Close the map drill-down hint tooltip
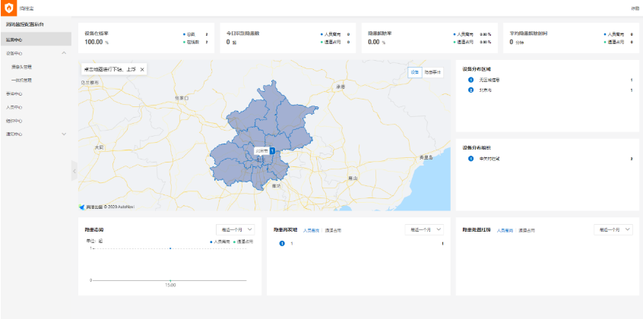This screenshot has height=319, width=643. point(142,69)
